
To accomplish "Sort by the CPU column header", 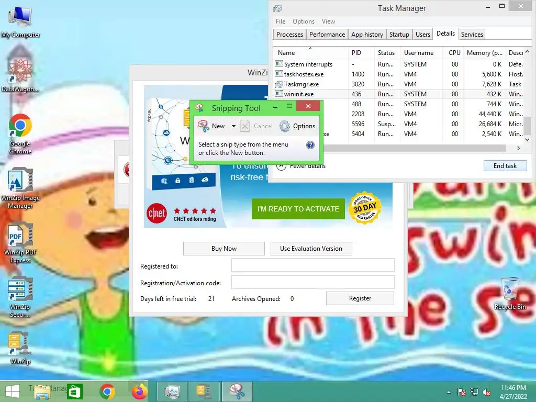I will (x=453, y=53).
